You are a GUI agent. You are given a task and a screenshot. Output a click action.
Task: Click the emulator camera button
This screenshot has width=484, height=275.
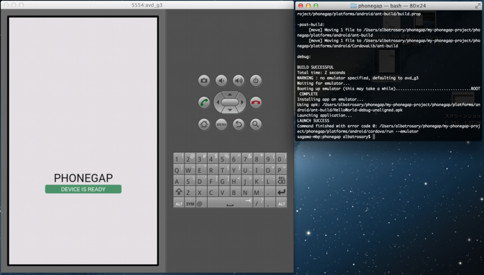pyautogui.click(x=204, y=81)
